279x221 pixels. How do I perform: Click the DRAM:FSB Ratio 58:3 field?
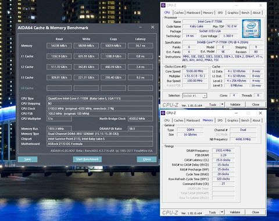tap(141, 129)
